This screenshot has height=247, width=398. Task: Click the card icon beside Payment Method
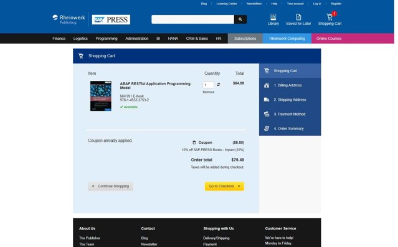[x=267, y=114]
